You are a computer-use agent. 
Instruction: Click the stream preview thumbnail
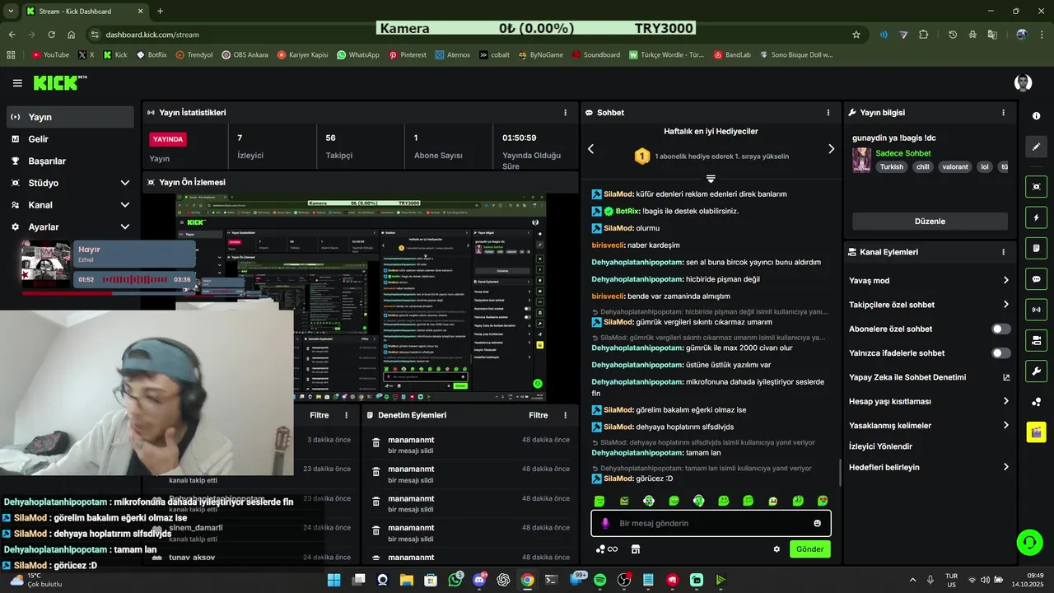coord(361,298)
